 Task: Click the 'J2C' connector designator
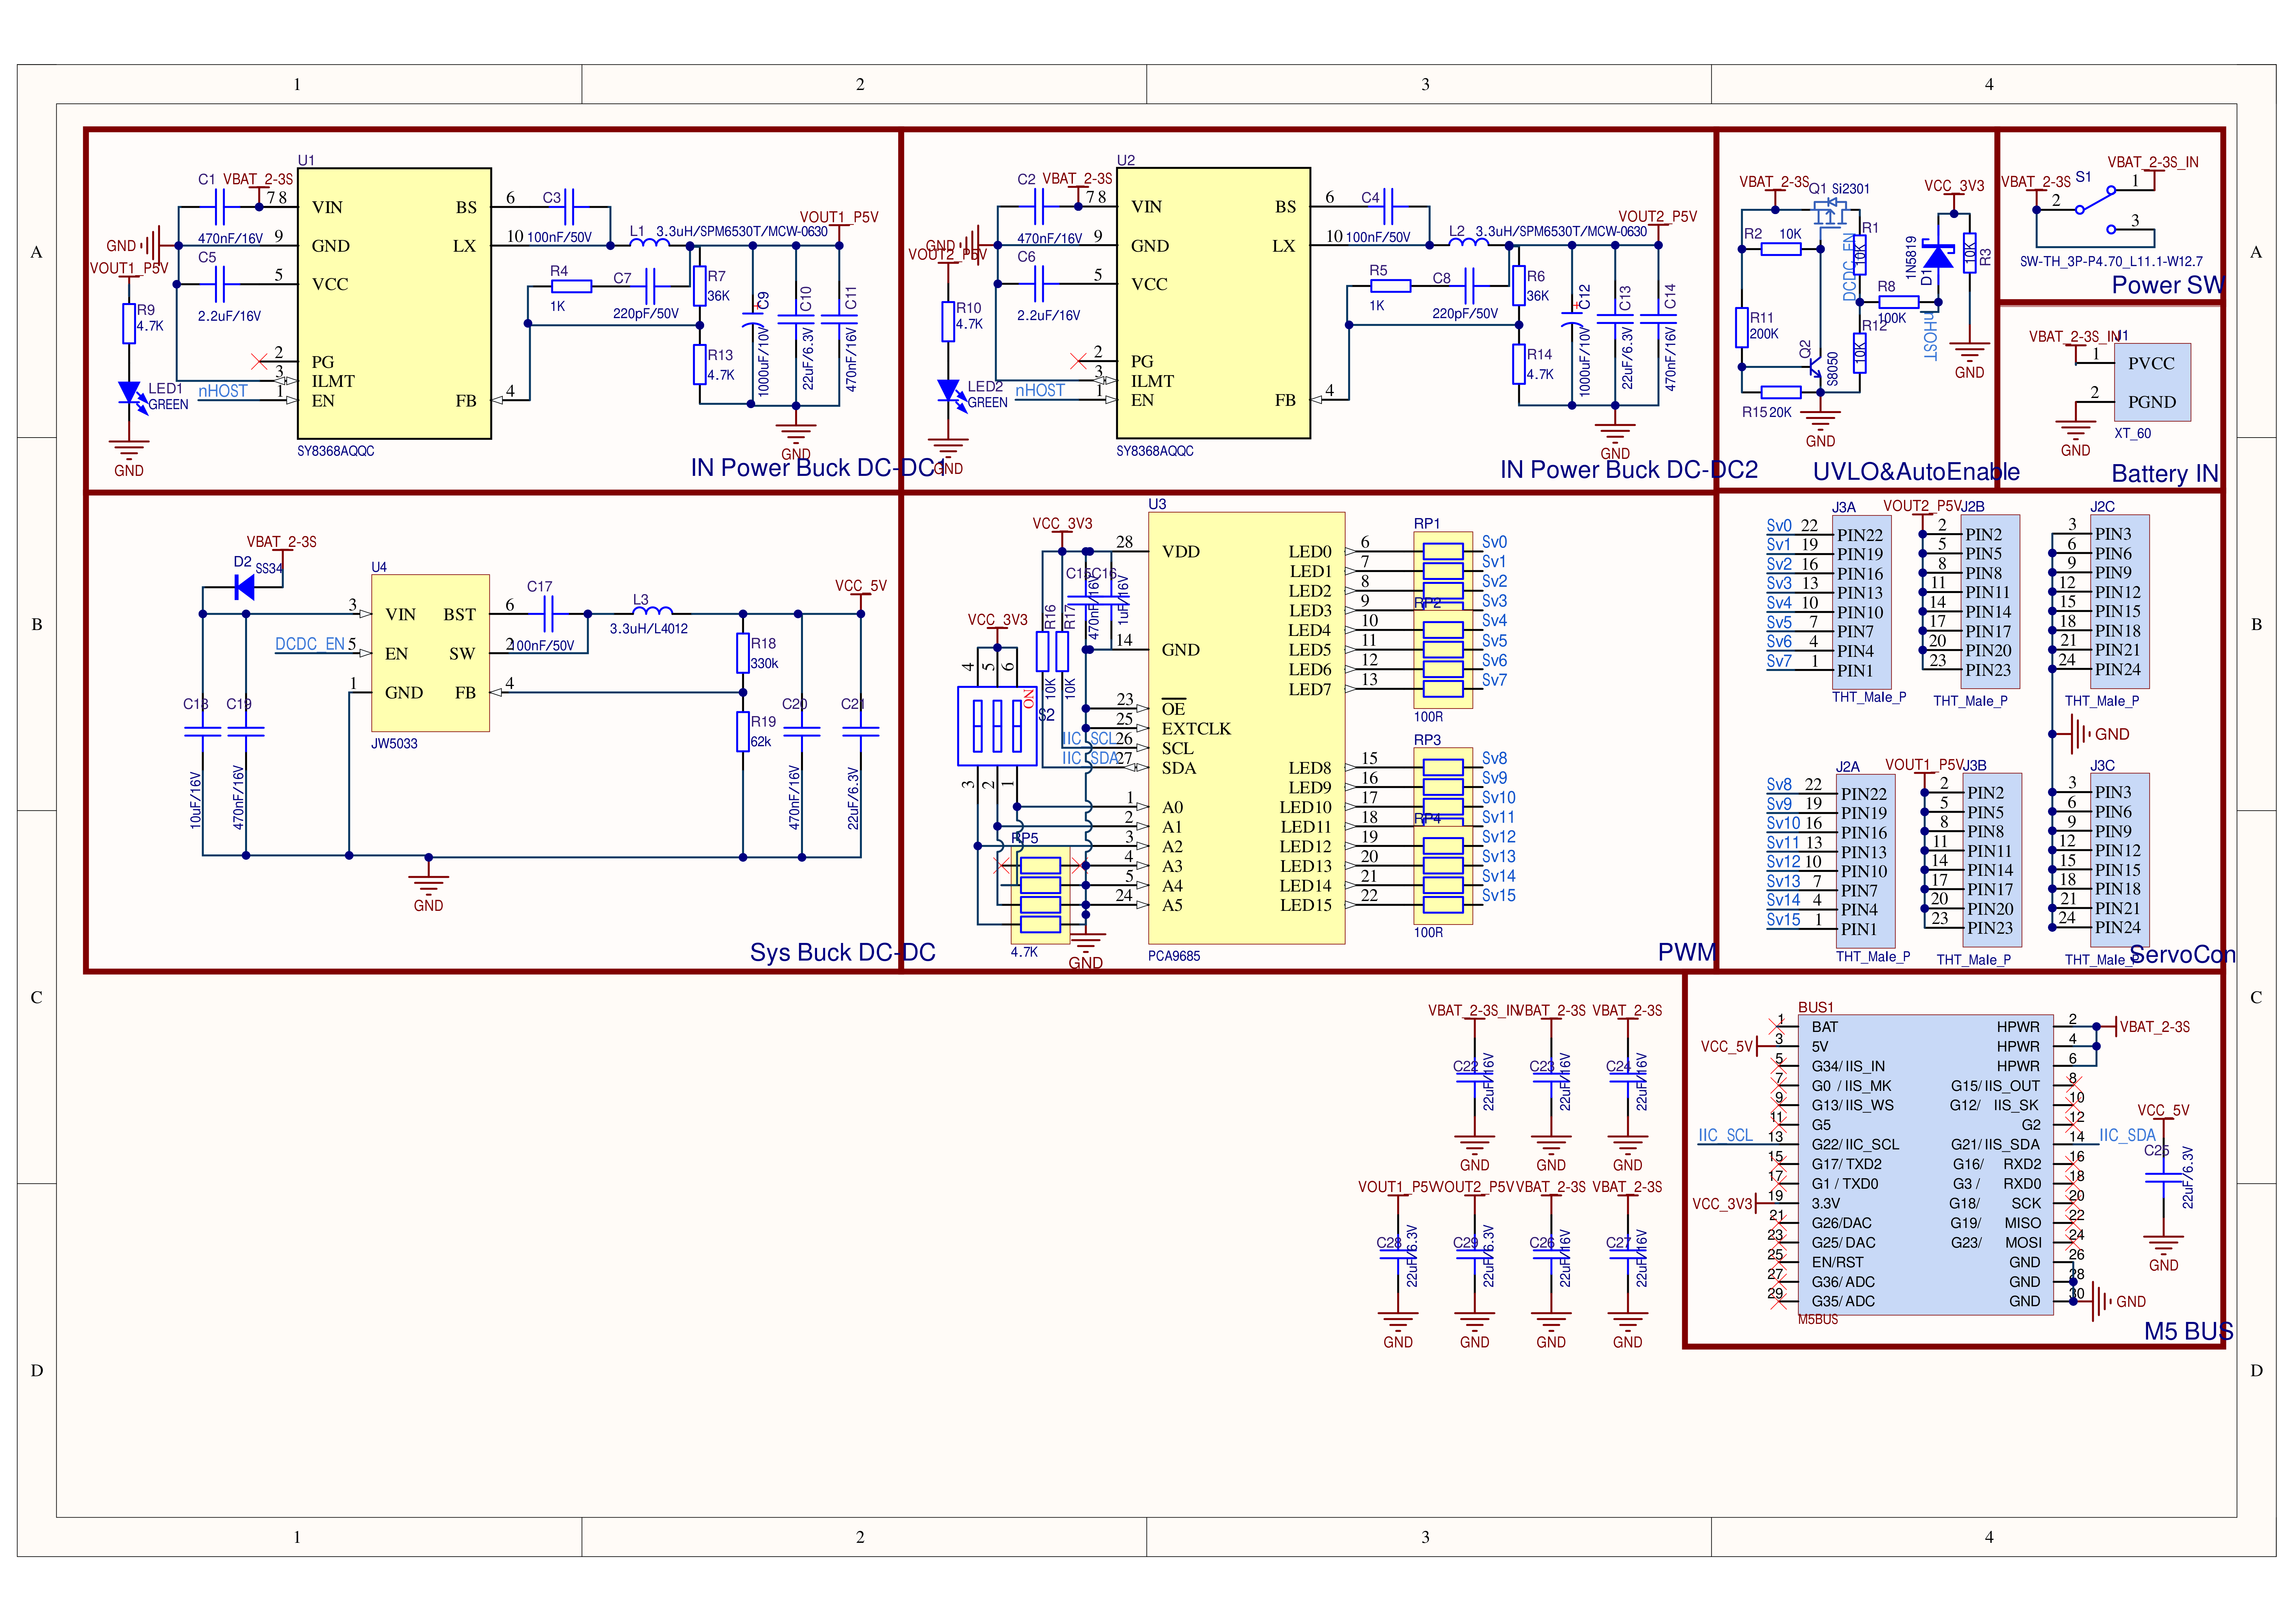click(x=2102, y=507)
